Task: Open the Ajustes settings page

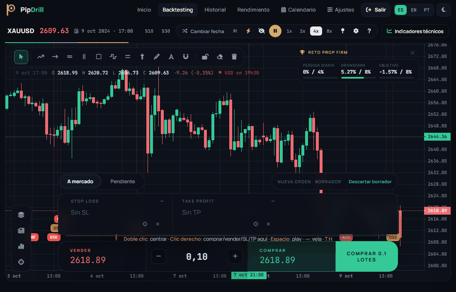Action: tap(340, 10)
